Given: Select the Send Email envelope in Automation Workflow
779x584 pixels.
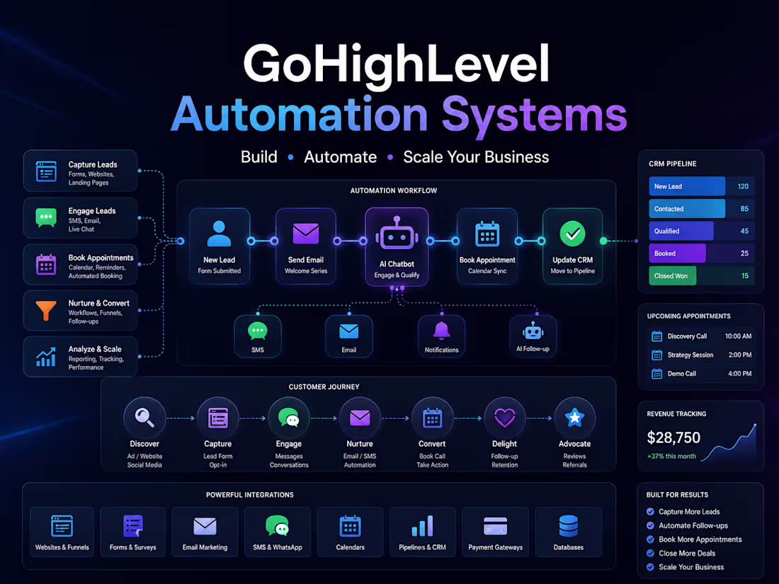Looking at the screenshot, I should pyautogui.click(x=305, y=234).
